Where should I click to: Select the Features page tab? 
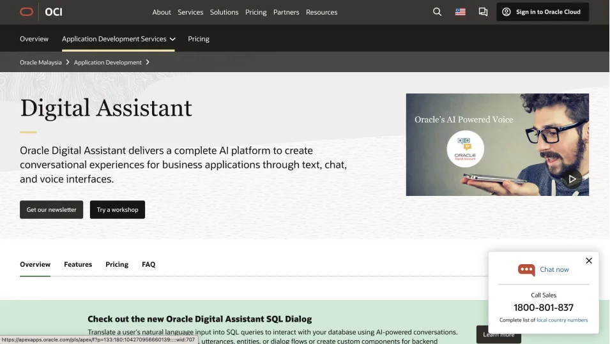tap(78, 264)
